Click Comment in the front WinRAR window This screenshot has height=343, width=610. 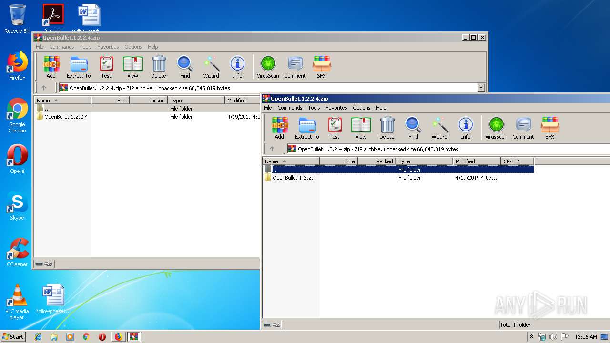(x=523, y=129)
